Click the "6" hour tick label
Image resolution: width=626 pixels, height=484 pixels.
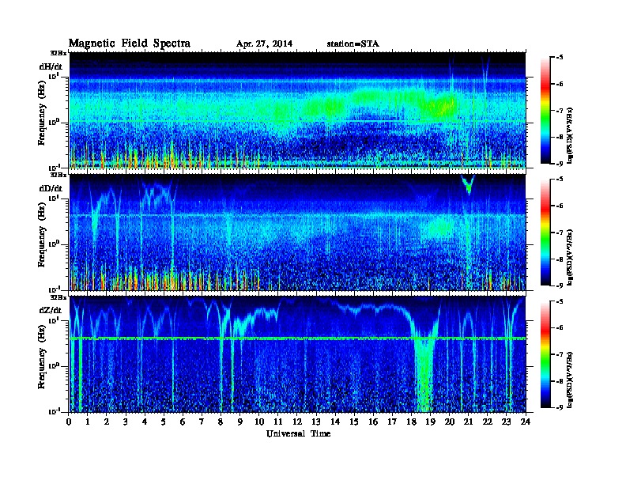click(183, 422)
